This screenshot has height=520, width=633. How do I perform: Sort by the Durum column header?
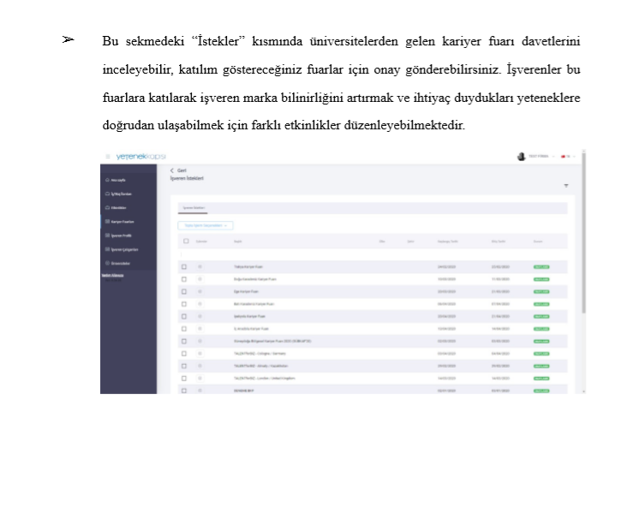pyautogui.click(x=538, y=242)
